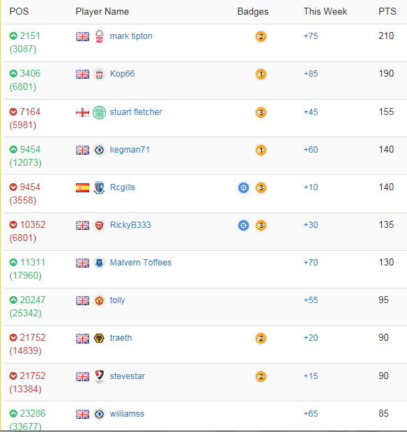Click the Player Name column header

[x=102, y=11]
